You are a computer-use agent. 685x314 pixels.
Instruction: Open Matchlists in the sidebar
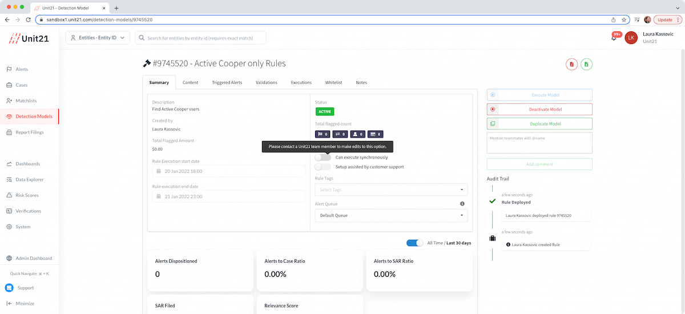coord(26,100)
